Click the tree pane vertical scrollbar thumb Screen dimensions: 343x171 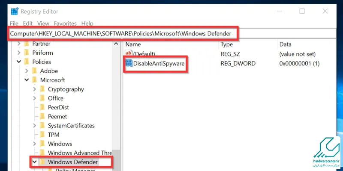[116, 160]
